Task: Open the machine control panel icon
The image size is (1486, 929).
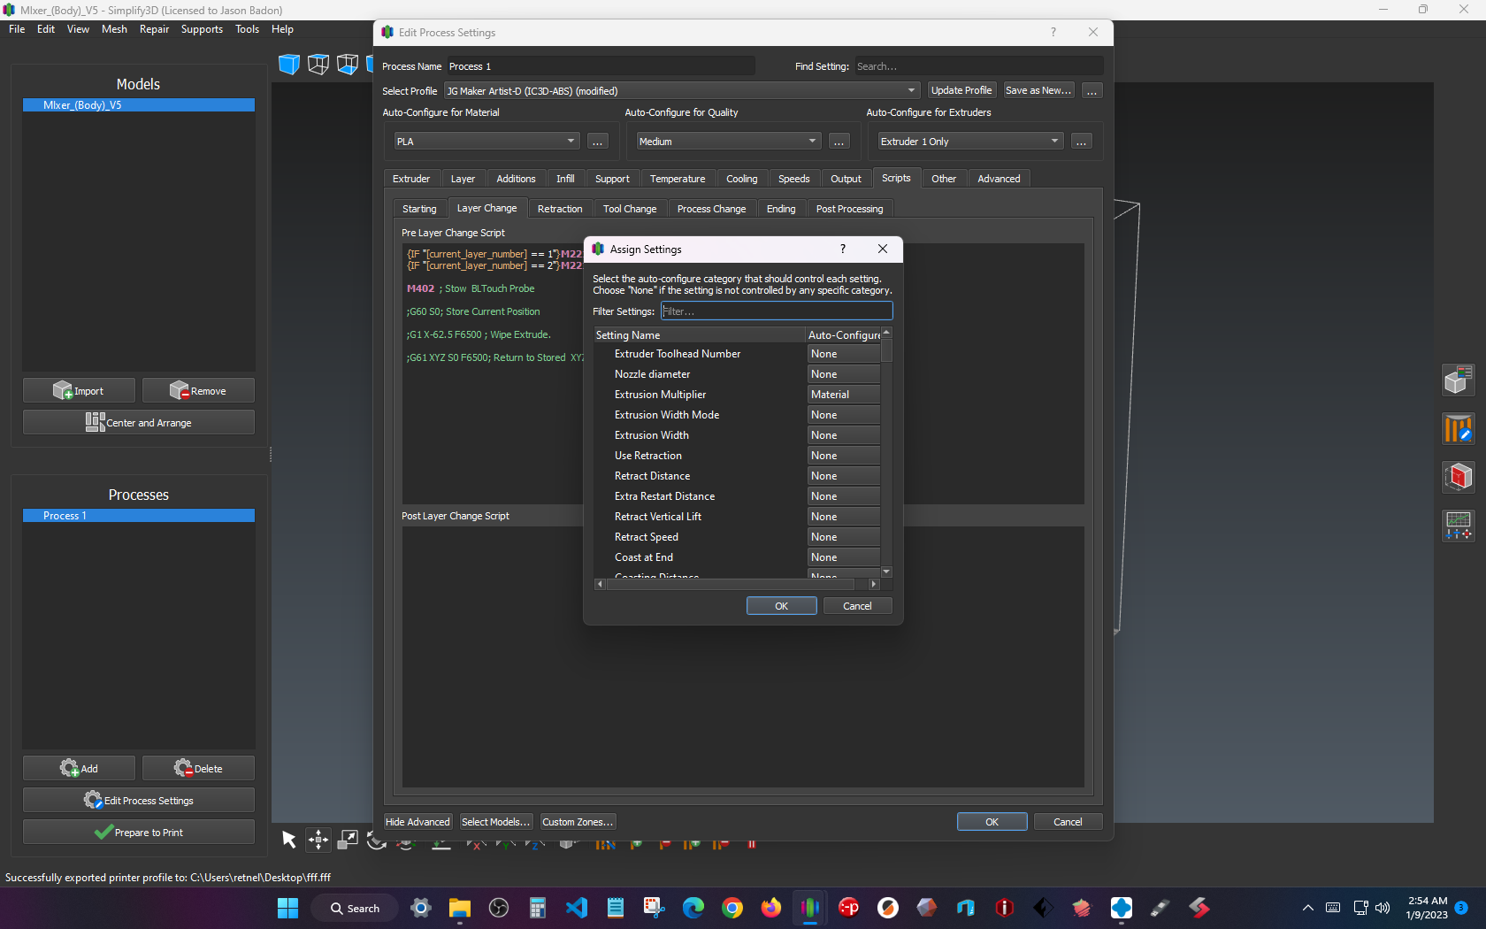Action: click(1459, 526)
